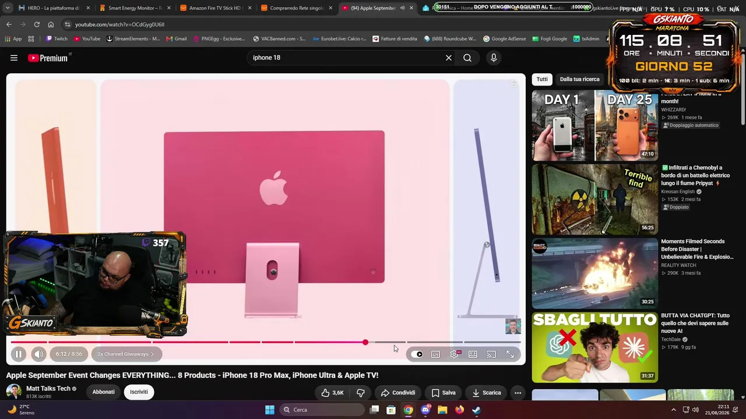This screenshot has width=746, height=419.
Task: Open the DAY 1 / DAY 25 video thumbnail
Action: pos(594,125)
